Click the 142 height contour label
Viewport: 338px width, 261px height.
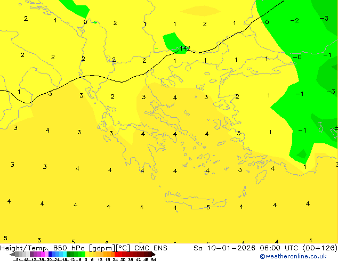click(184, 48)
